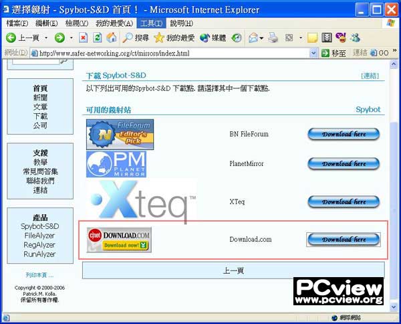Click the green Forward arrow button
The height and width of the screenshot is (324, 401).
[x=59, y=38]
